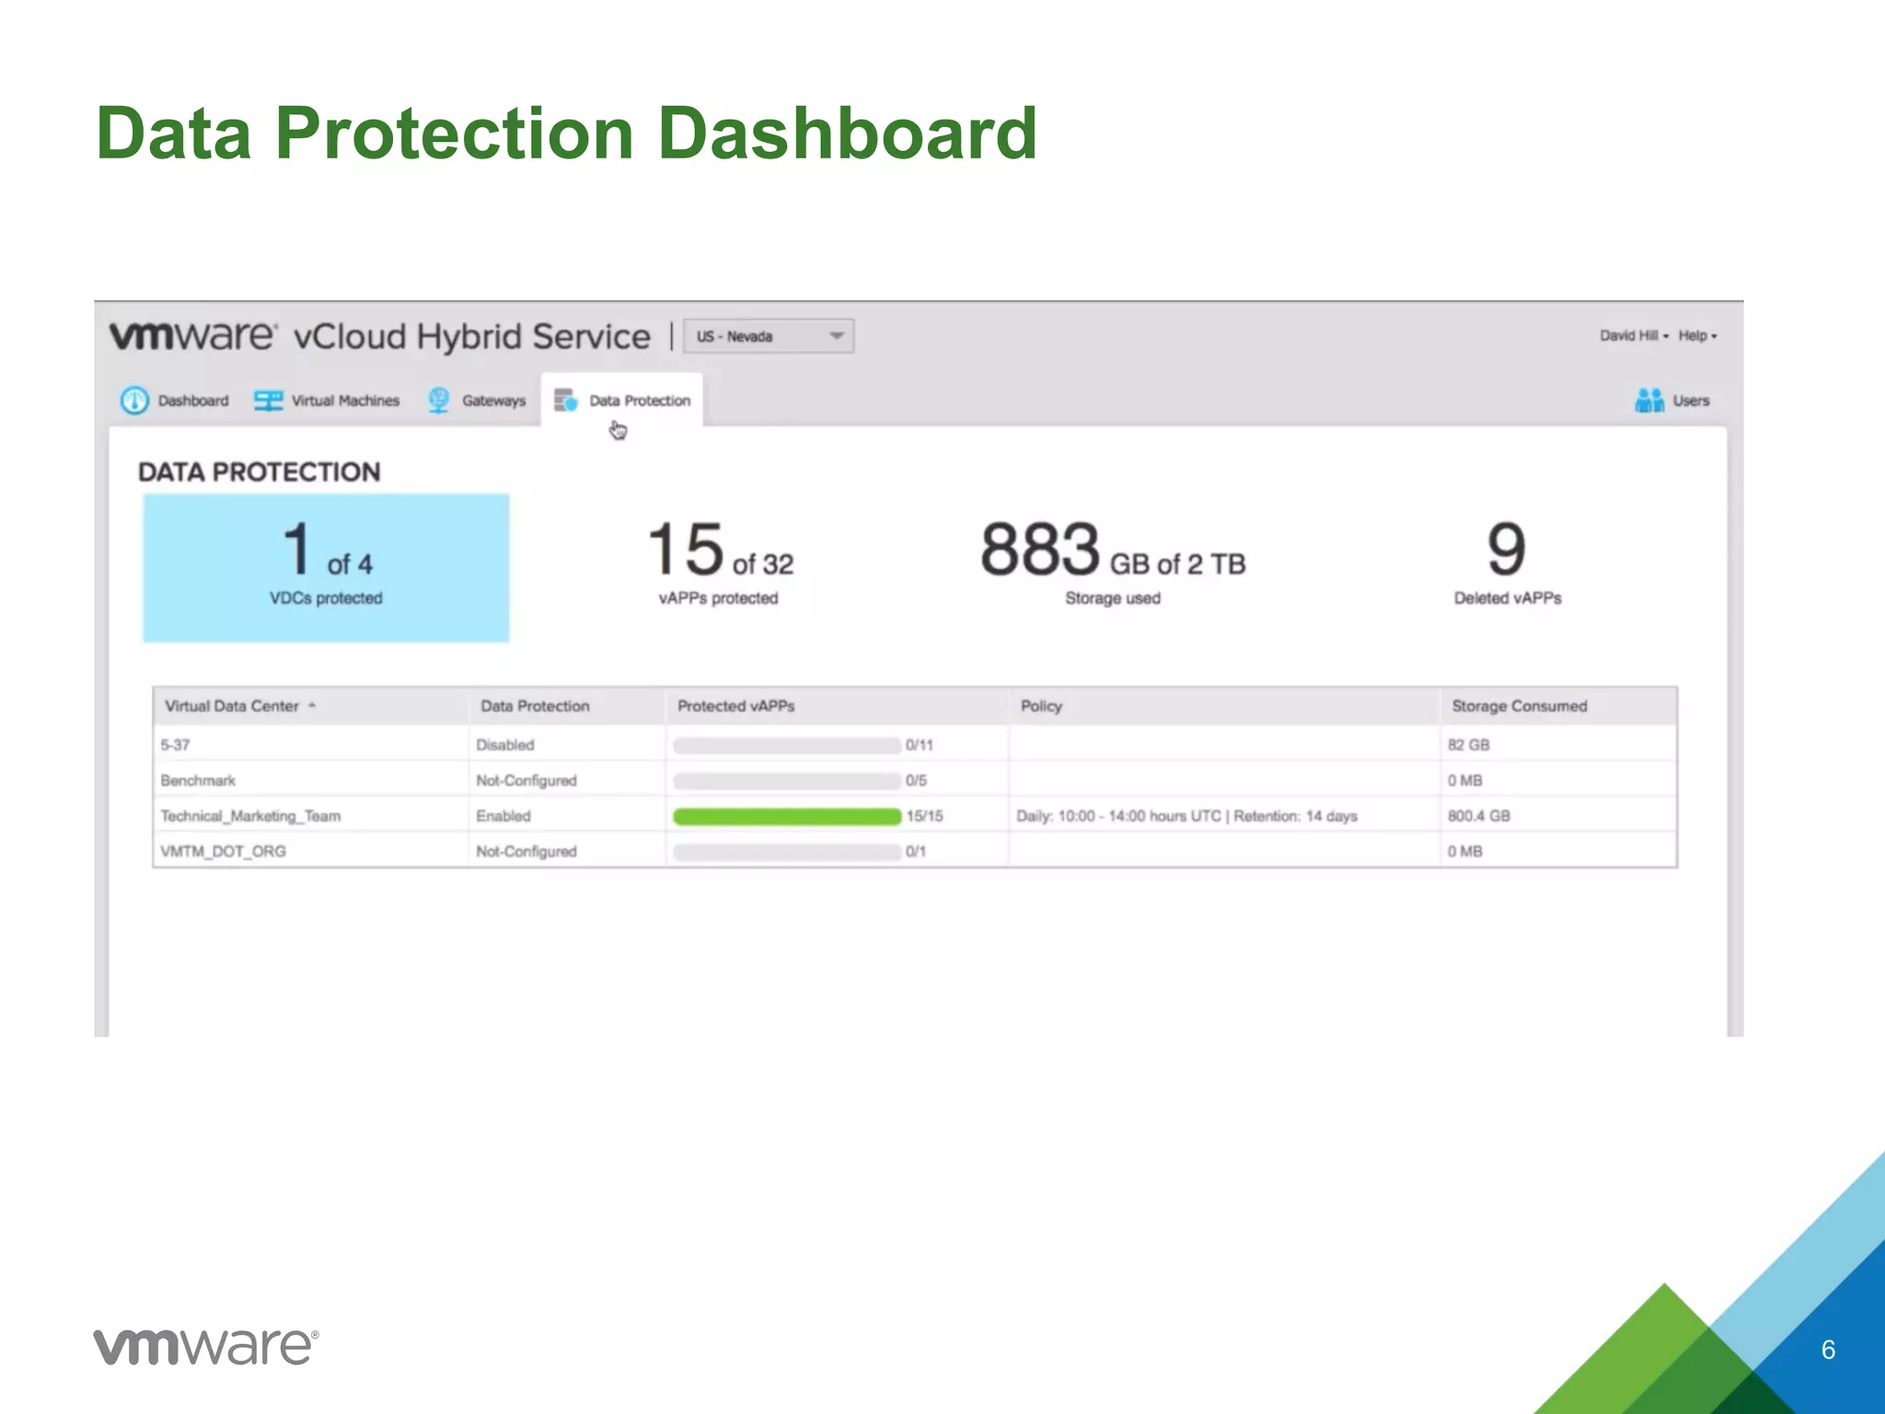Open the US - Nevada region dropdown

[769, 336]
